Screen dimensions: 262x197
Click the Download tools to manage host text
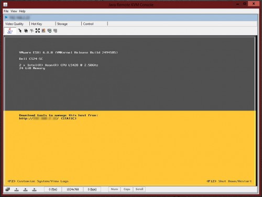(x=59, y=115)
